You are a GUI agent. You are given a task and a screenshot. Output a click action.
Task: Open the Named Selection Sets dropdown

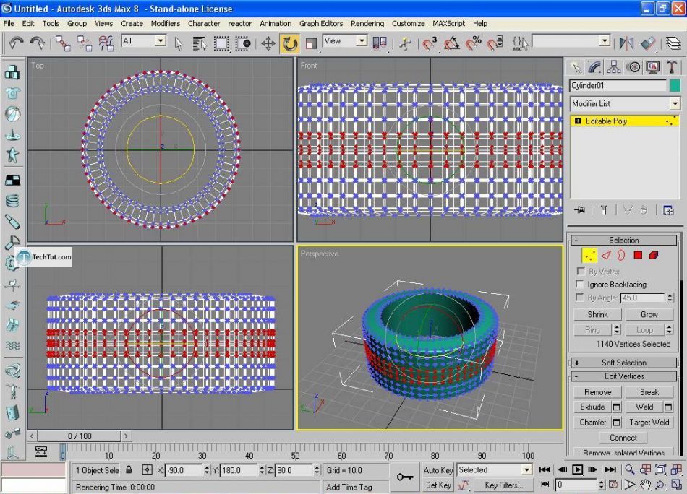coord(605,41)
